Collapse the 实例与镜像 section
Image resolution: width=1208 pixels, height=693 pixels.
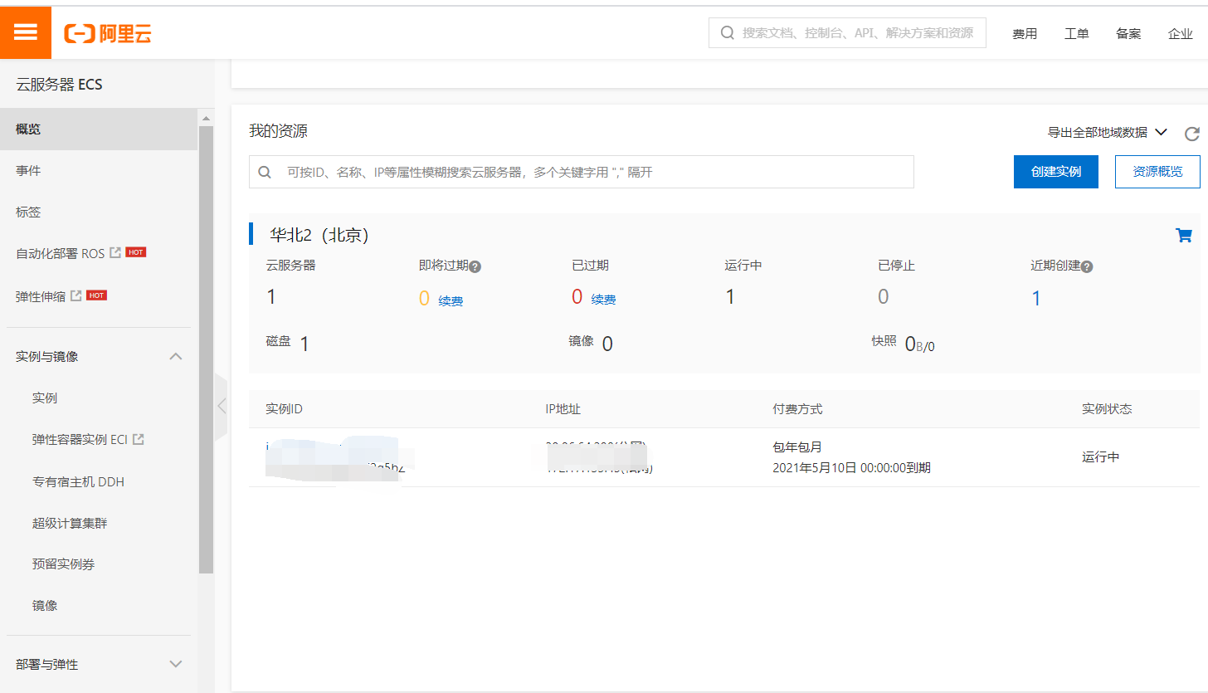(x=175, y=355)
